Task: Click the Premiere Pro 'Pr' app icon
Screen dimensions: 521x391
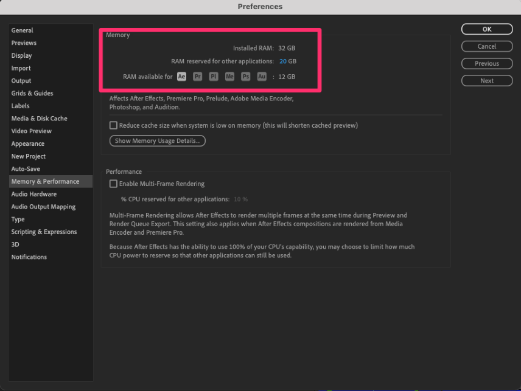Action: 197,77
